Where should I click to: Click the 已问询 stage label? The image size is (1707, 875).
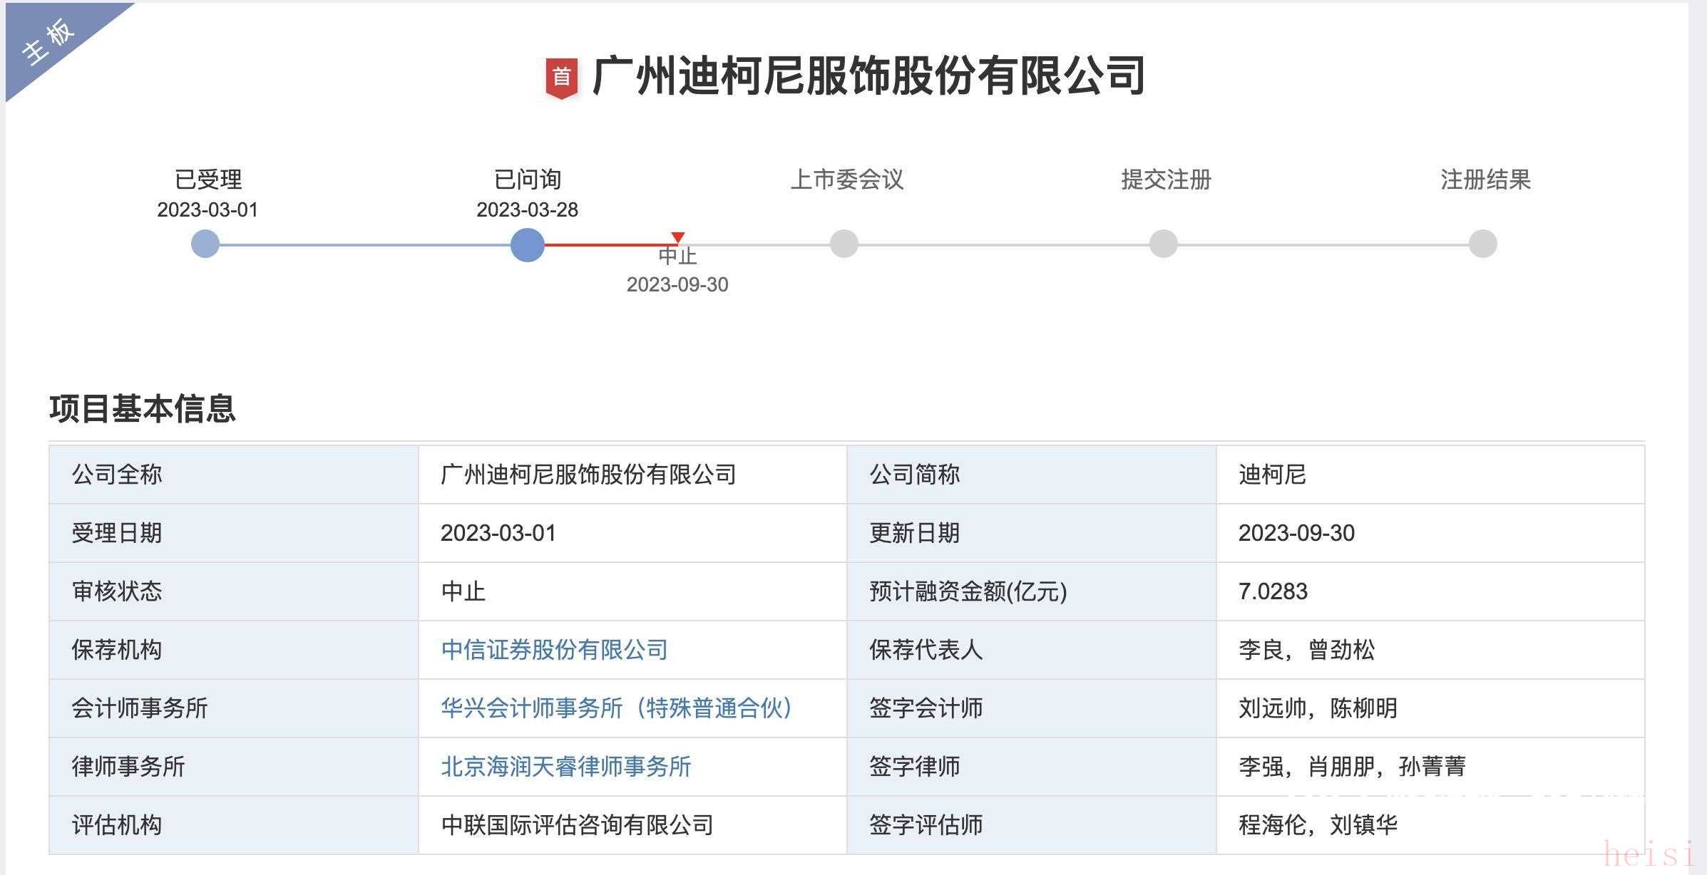528,180
